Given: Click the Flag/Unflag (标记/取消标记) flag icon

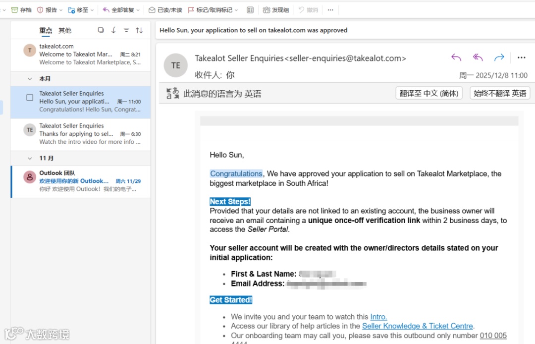Looking at the screenshot, I should (x=191, y=10).
